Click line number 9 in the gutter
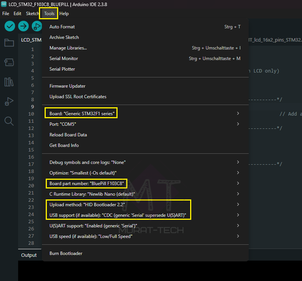 click(33, 107)
